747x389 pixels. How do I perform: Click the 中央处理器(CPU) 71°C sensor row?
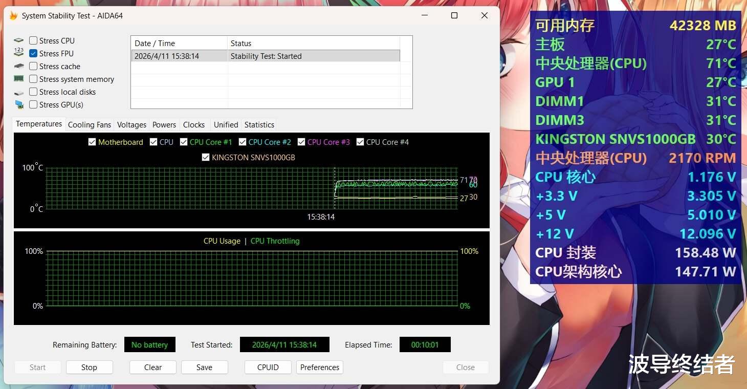[635, 63]
